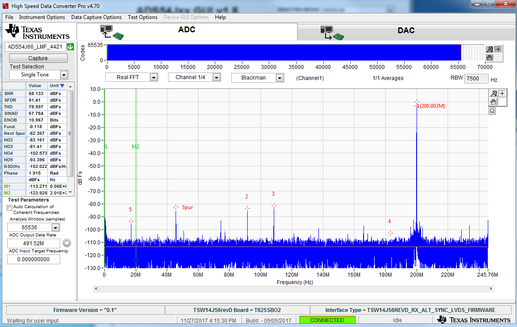
Task: Click the horizontal scrollbar right arrow under plot
Action: click(x=491, y=289)
